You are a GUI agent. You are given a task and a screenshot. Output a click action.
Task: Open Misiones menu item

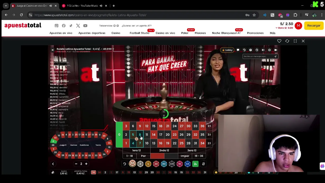200,33
